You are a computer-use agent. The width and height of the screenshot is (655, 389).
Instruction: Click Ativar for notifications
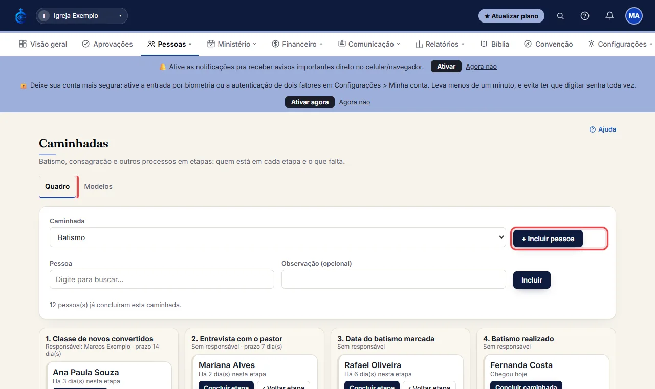(446, 67)
